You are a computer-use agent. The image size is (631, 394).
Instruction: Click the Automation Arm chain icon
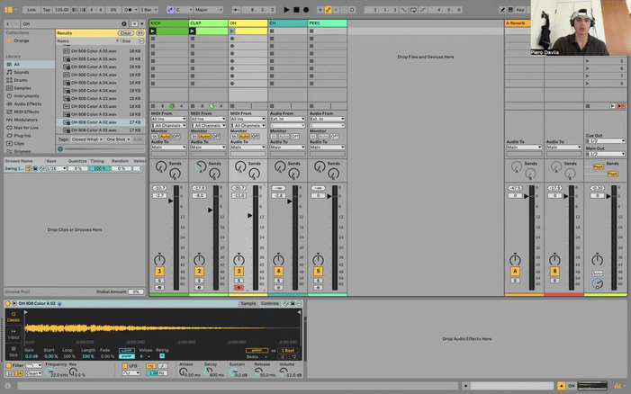coord(328,10)
